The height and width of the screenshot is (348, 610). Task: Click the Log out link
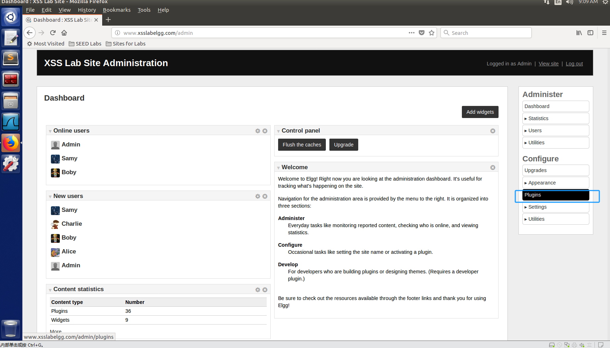click(574, 64)
